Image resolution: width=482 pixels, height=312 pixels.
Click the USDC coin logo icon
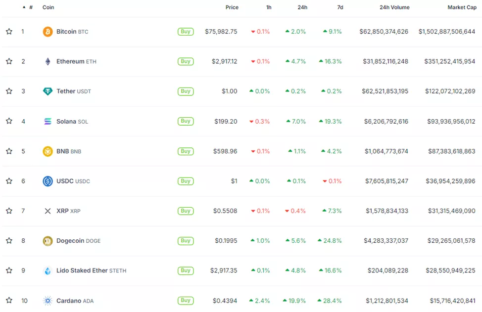point(48,181)
